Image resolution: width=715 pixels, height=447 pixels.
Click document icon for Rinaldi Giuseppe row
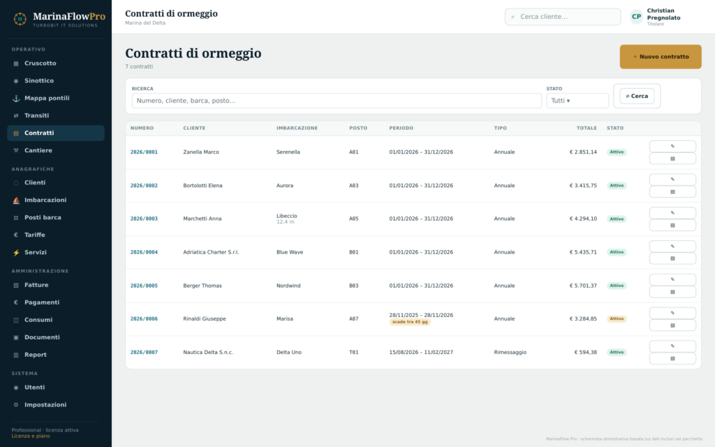(x=672, y=325)
